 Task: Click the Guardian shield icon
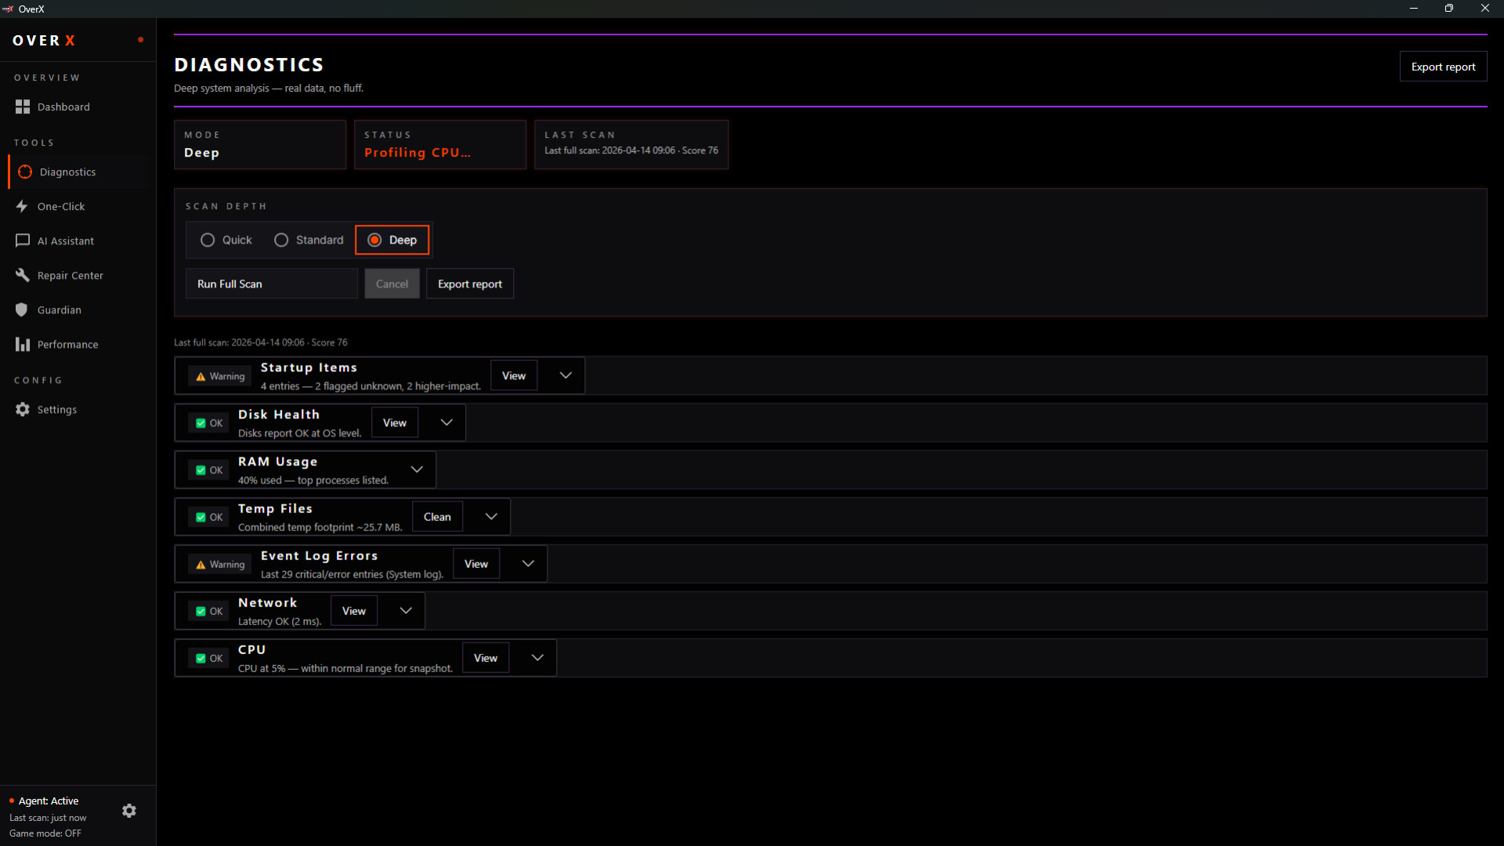pyautogui.click(x=22, y=309)
